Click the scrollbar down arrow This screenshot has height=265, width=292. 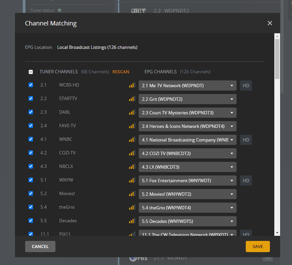point(277,233)
